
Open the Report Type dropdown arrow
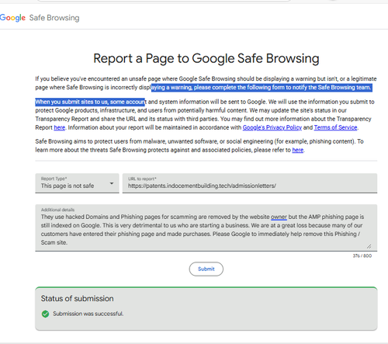tap(112, 183)
